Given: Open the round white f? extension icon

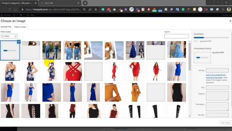Looking at the screenshot, I should [132, 9].
